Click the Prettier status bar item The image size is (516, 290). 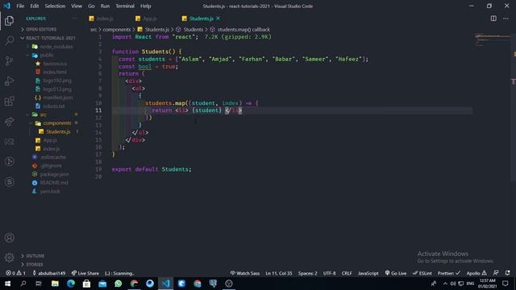449,273
